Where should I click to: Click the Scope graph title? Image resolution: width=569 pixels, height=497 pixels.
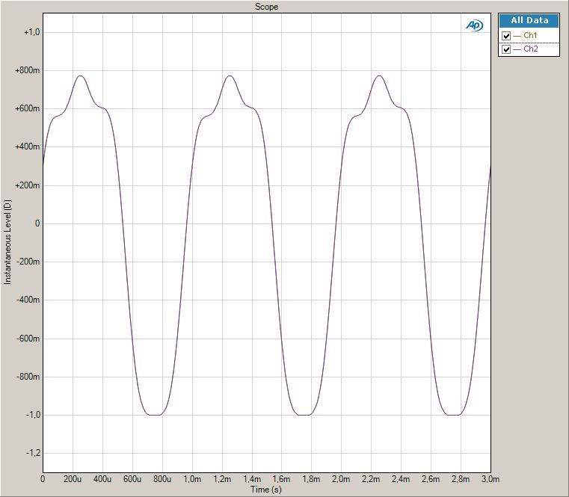[x=267, y=7]
